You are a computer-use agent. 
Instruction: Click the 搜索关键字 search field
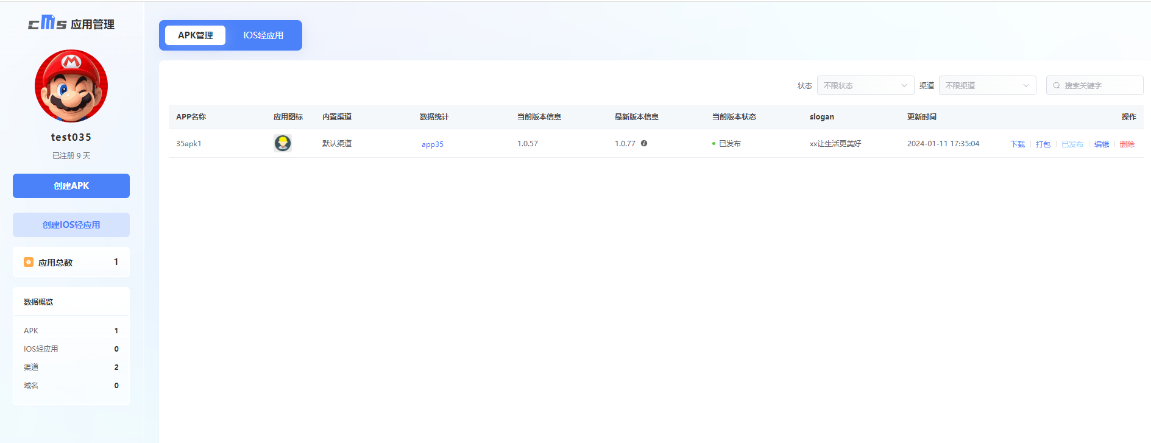1095,85
